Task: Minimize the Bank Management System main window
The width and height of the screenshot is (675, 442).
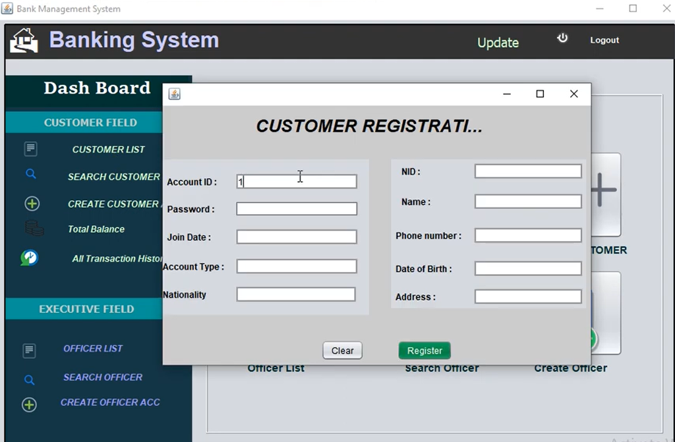Action: click(x=600, y=8)
